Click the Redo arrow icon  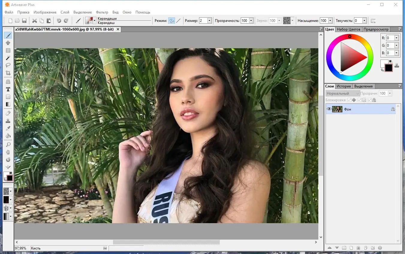(66, 21)
